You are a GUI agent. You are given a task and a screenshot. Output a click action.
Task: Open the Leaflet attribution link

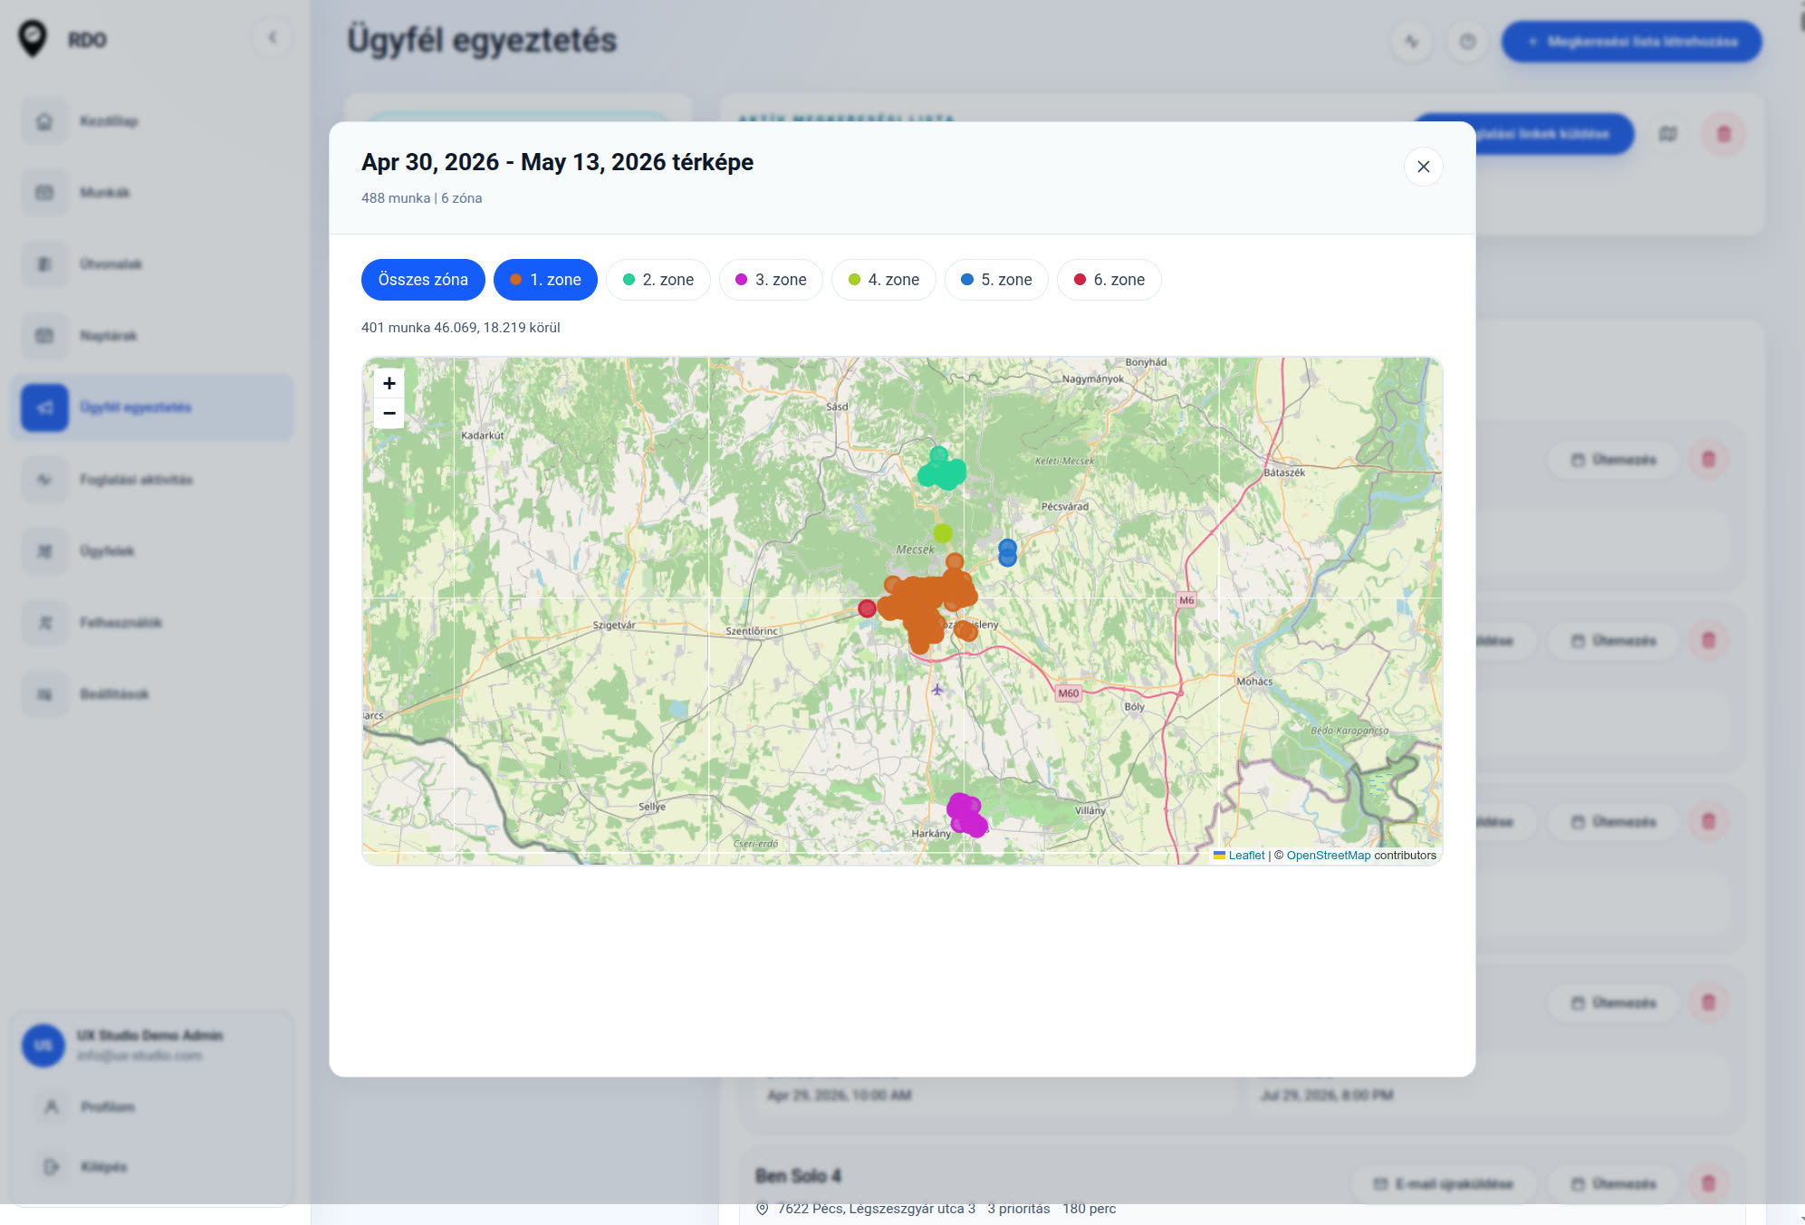pos(1239,856)
